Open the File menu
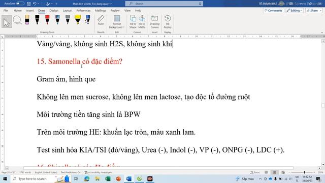This screenshot has width=325, height=183. coord(6,10)
